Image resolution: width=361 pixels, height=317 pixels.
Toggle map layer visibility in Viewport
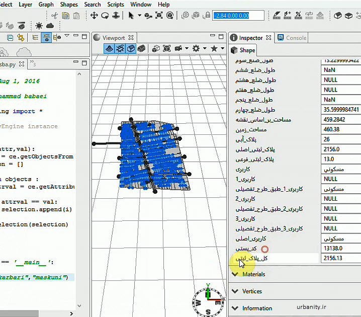point(109,48)
